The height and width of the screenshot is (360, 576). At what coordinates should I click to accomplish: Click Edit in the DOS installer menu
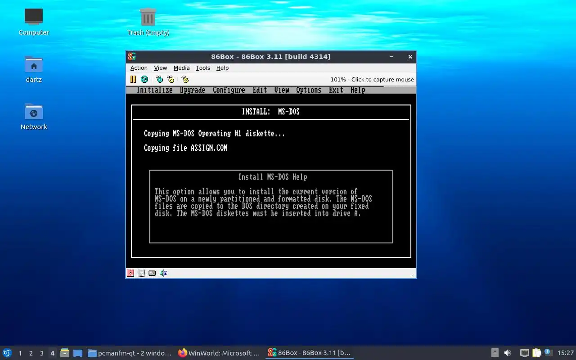pyautogui.click(x=260, y=90)
